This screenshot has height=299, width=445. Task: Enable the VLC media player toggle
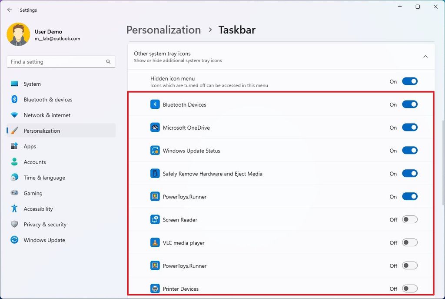pyautogui.click(x=409, y=242)
